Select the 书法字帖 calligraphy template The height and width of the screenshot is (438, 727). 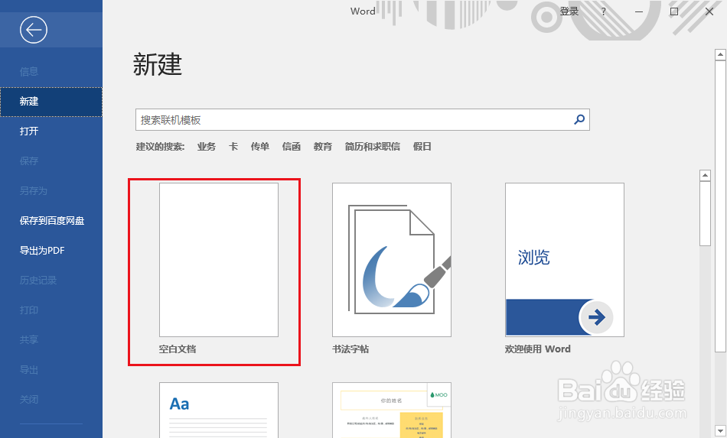click(x=392, y=260)
